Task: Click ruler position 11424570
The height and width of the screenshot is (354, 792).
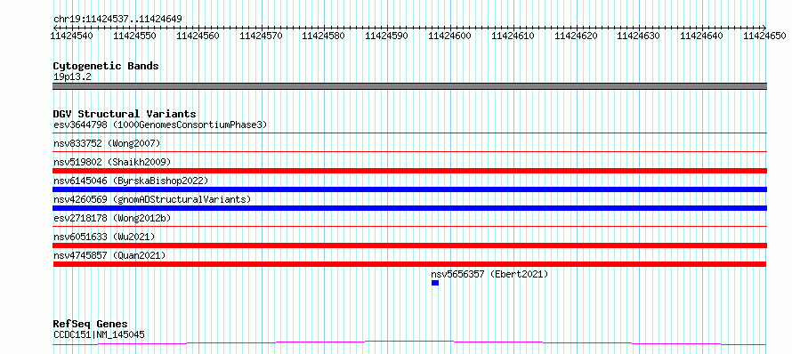Action: 261,36
